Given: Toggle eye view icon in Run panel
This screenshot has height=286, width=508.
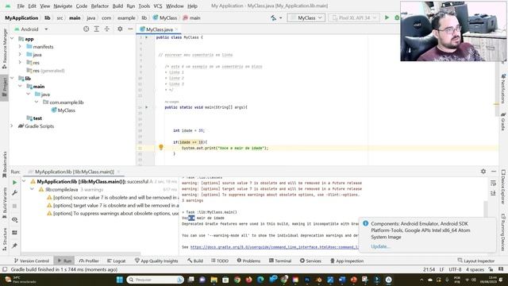Looking at the screenshot, I should tap(14, 219).
